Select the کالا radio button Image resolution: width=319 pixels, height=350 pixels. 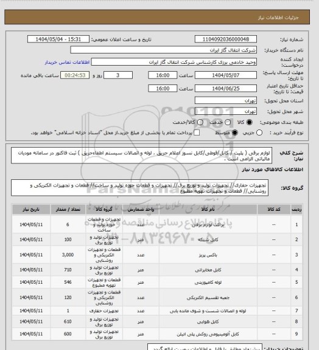tap(249, 122)
